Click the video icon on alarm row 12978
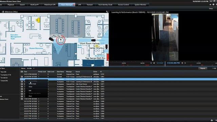The image size is (217, 122). click(22, 99)
